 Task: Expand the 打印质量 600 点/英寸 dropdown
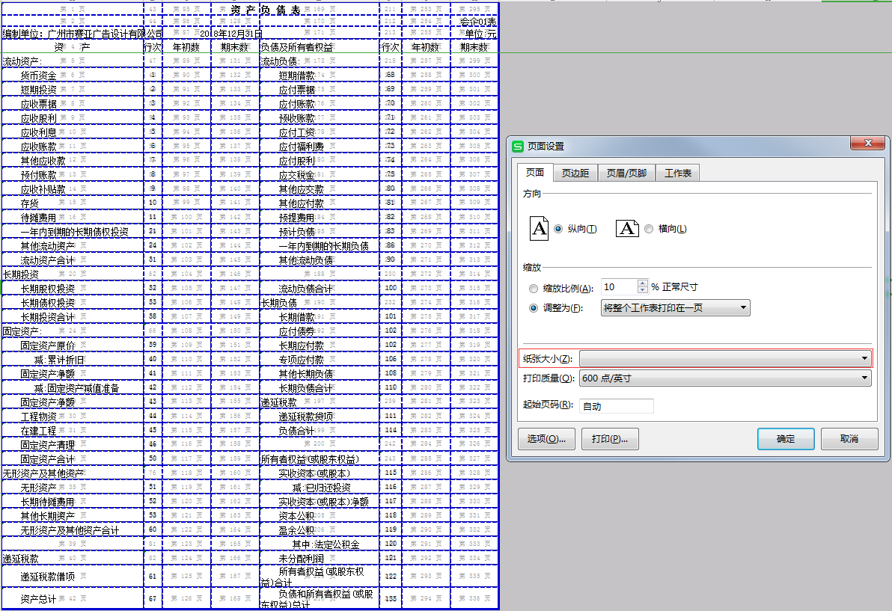tap(724, 378)
